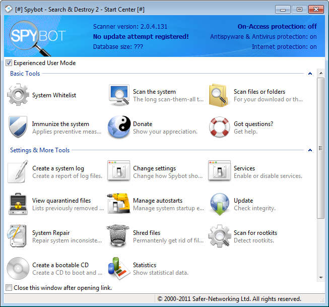Click No update attempt registered message
Screen dimensions: 329x307
[x=141, y=36]
